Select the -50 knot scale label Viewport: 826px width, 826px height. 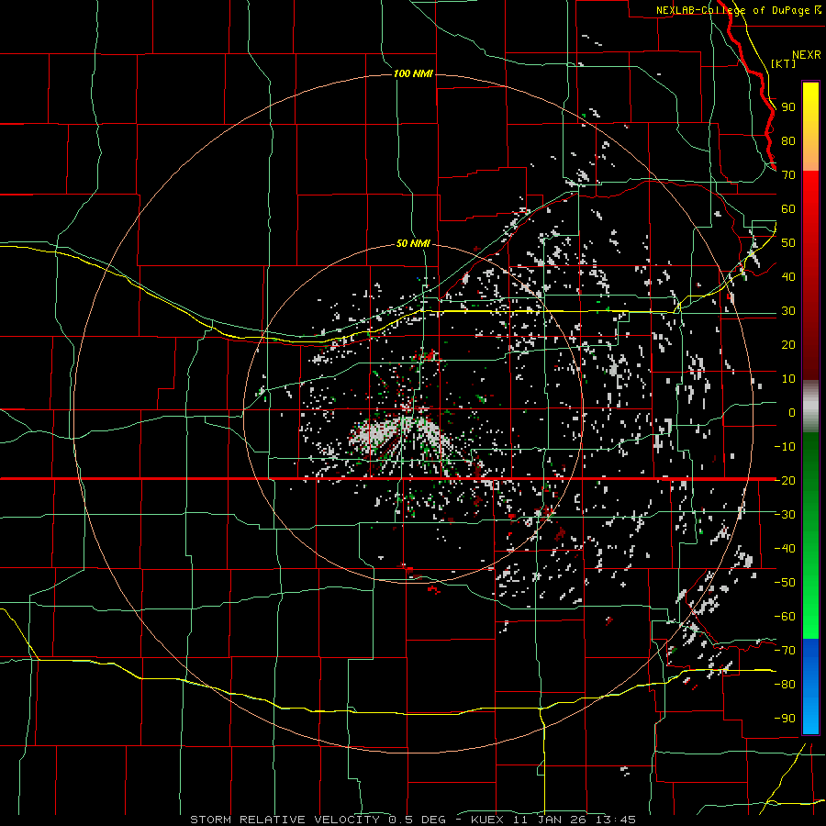click(x=785, y=583)
